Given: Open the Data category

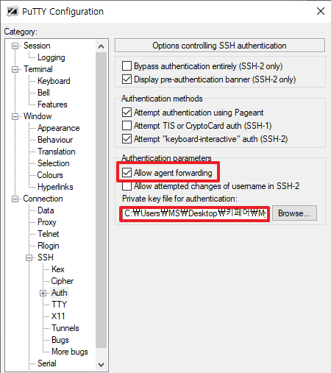Looking at the screenshot, I should (x=46, y=210).
